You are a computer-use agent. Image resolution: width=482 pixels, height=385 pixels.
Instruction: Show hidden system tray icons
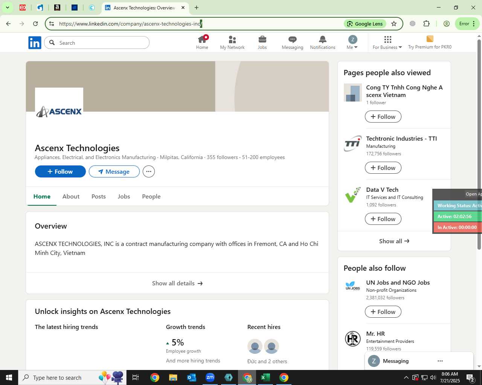(x=406, y=377)
